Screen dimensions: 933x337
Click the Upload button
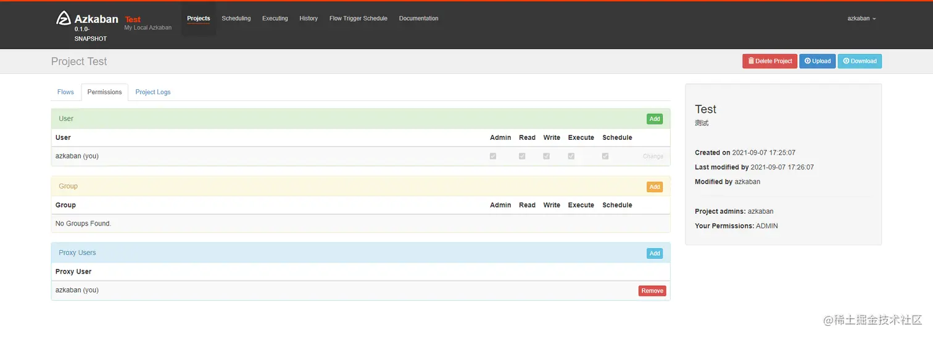818,61
